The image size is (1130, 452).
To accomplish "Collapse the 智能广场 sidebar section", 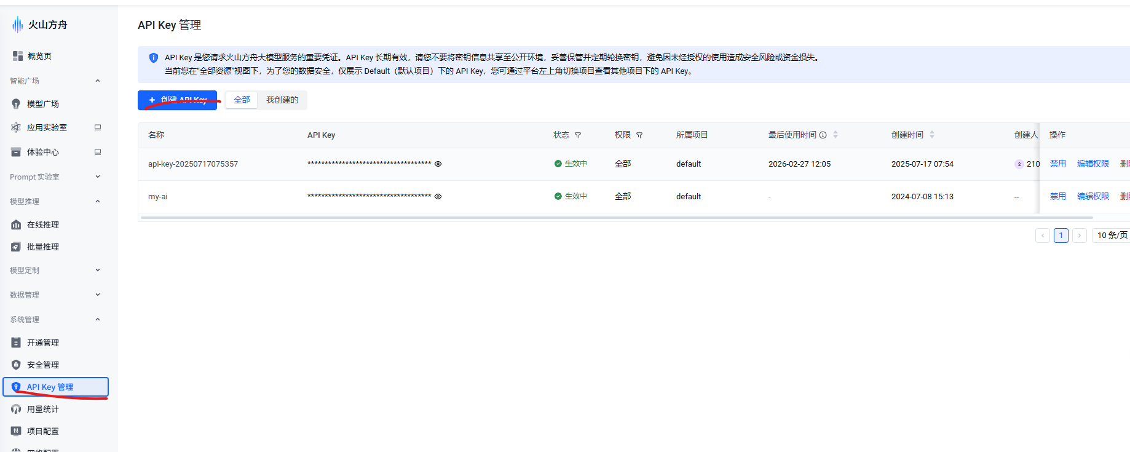I will point(98,81).
